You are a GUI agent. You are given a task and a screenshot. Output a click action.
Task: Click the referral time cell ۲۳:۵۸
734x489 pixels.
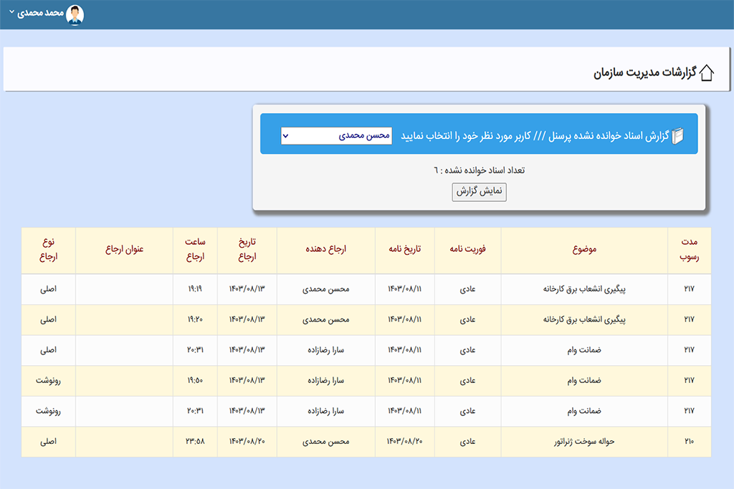coord(195,442)
